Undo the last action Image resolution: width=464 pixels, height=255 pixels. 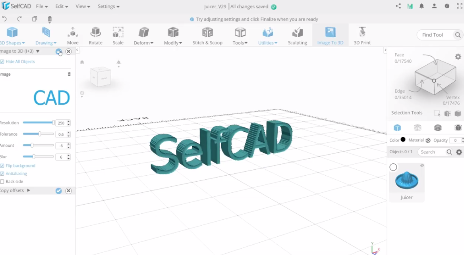[x=4, y=19]
